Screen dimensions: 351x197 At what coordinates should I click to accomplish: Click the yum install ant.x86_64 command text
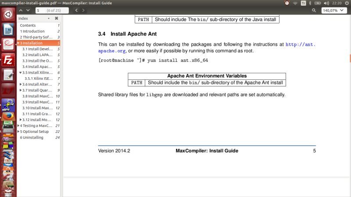178,61
